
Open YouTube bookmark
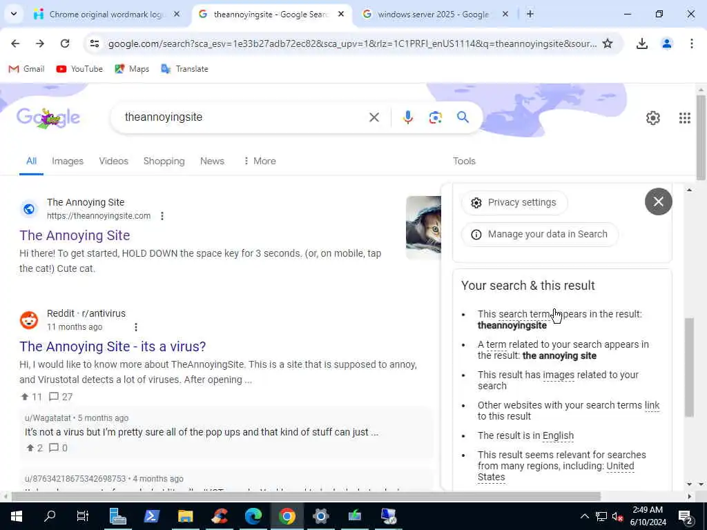(79, 69)
